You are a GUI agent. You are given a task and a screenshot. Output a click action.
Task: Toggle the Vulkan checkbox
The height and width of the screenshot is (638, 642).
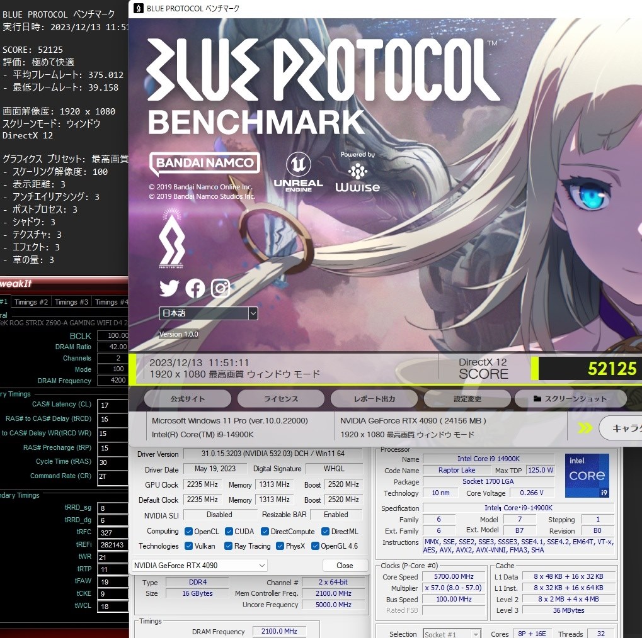pos(189,546)
